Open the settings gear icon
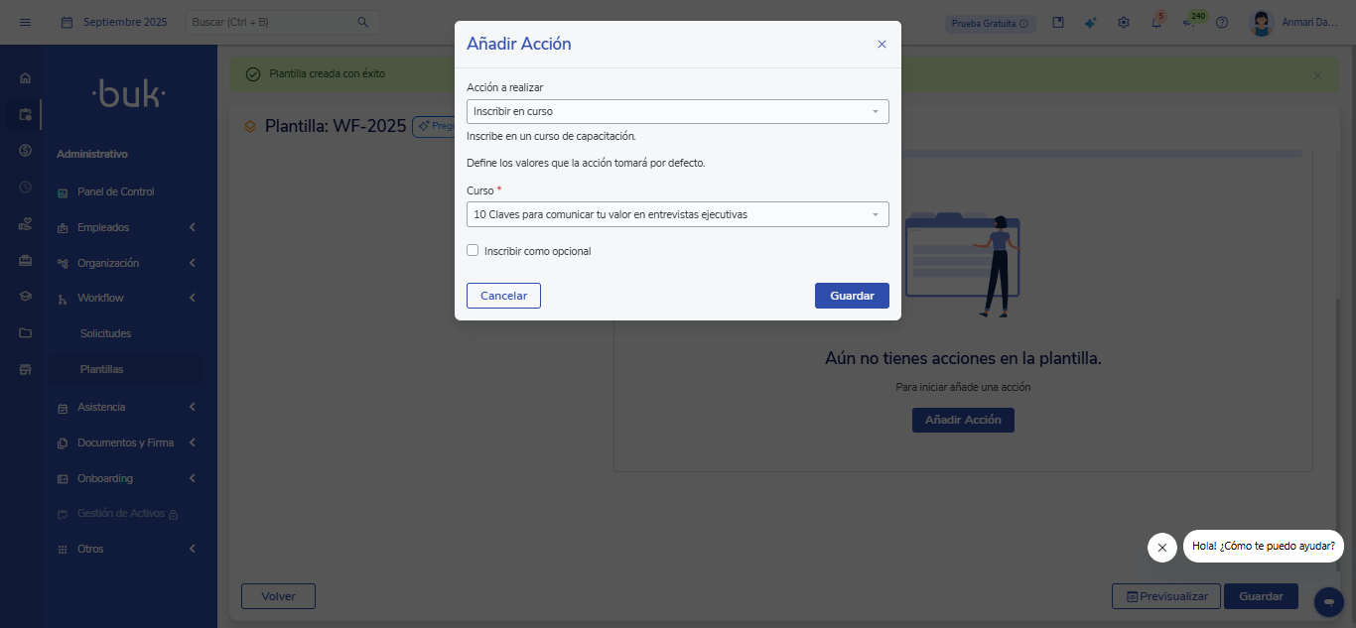Viewport: 1356px width, 628px height. [x=1124, y=22]
